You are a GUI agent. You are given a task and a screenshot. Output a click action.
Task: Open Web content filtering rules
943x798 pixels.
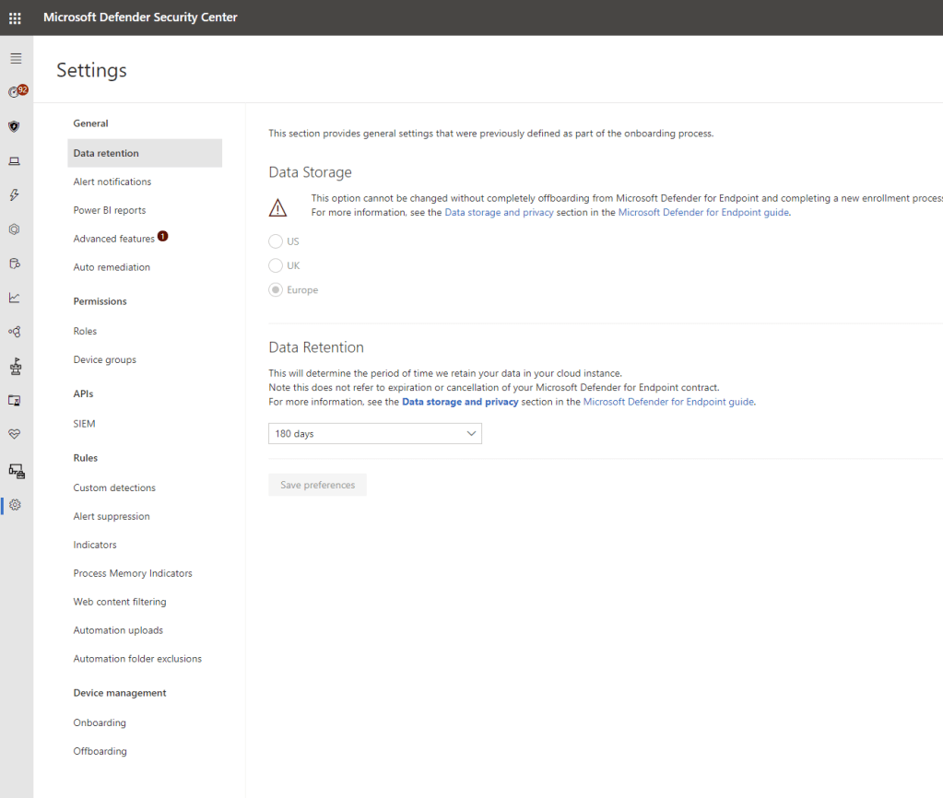click(120, 602)
